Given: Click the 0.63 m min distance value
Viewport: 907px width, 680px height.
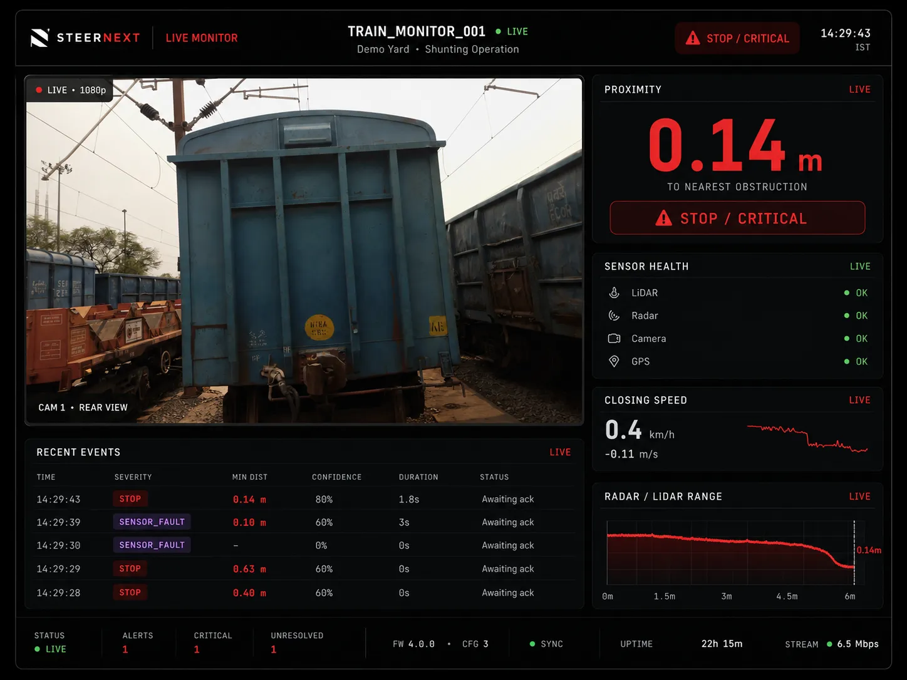Looking at the screenshot, I should click(249, 569).
